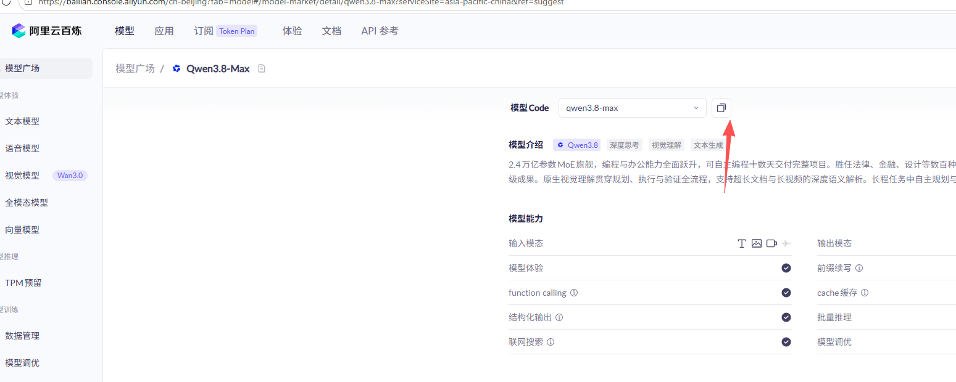Click the text input modality icon
The width and height of the screenshot is (956, 382).
point(742,243)
